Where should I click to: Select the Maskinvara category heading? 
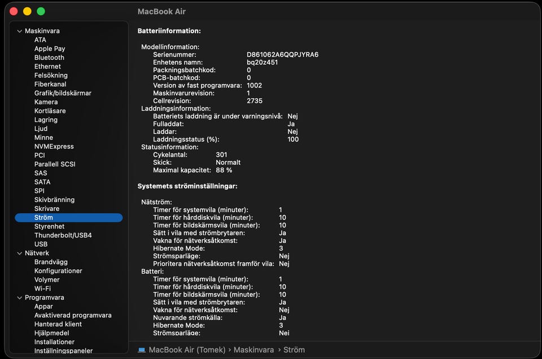click(42, 31)
